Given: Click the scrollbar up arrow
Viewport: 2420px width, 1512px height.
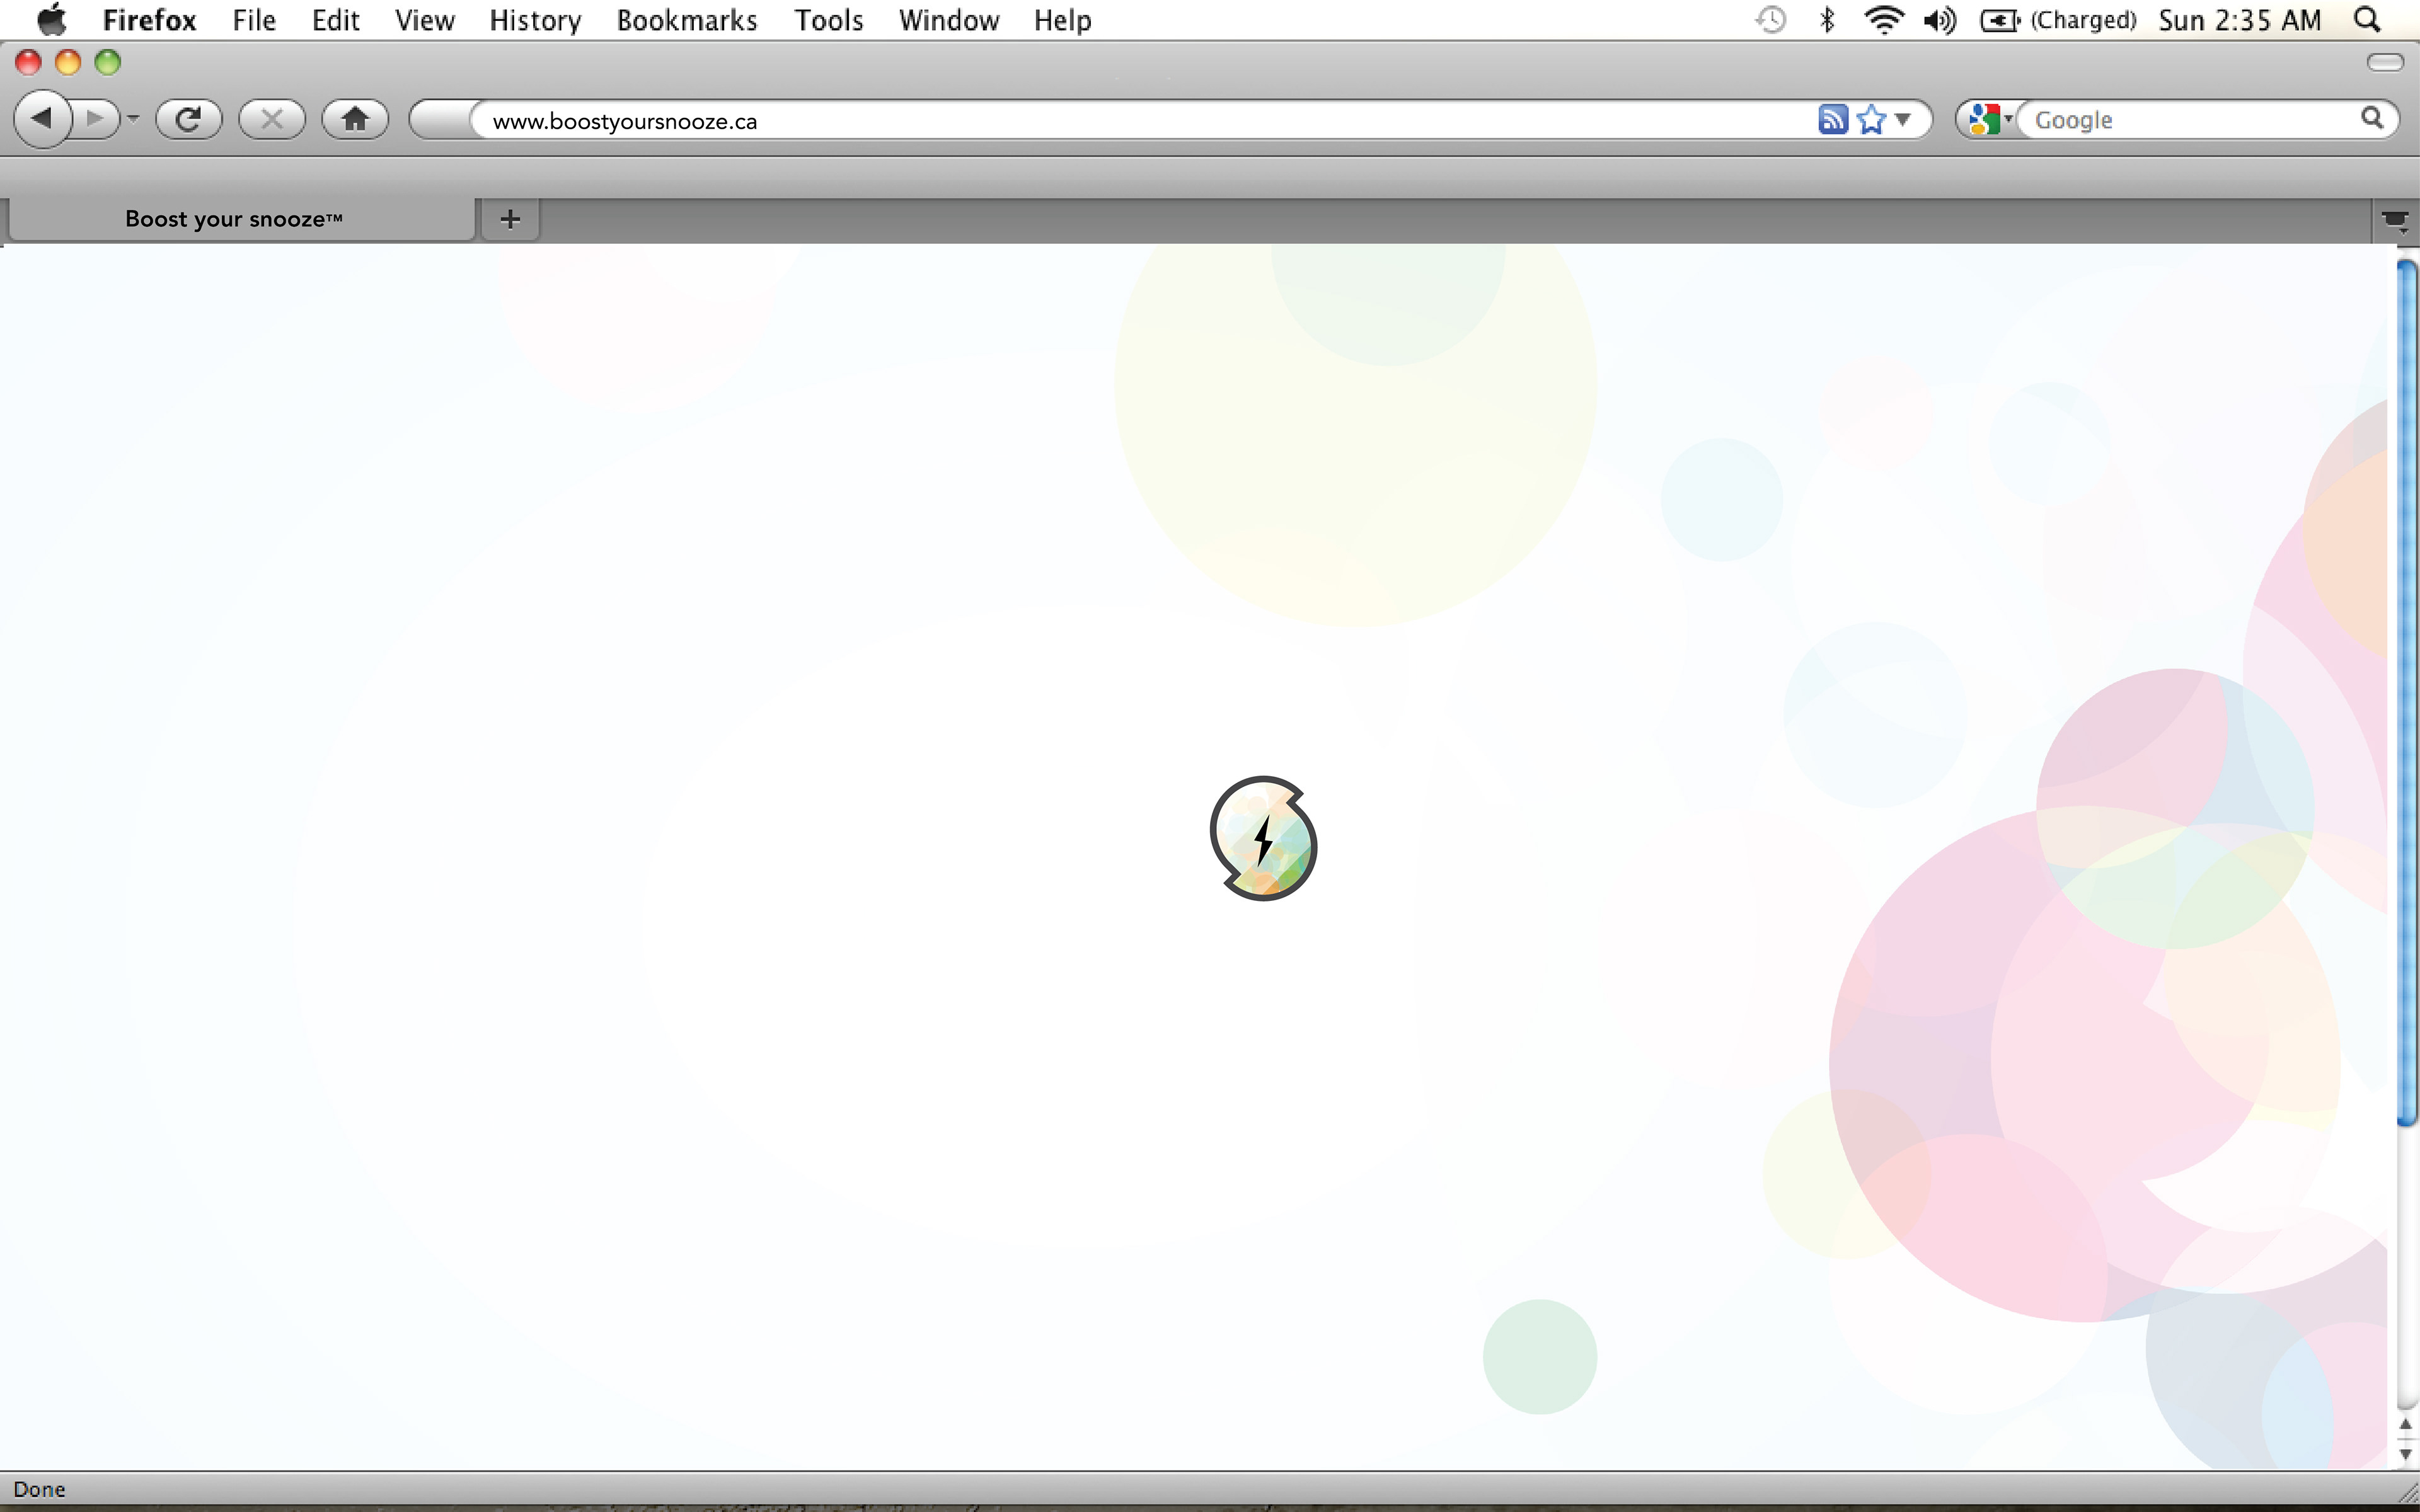Looking at the screenshot, I should click(x=2407, y=1425).
